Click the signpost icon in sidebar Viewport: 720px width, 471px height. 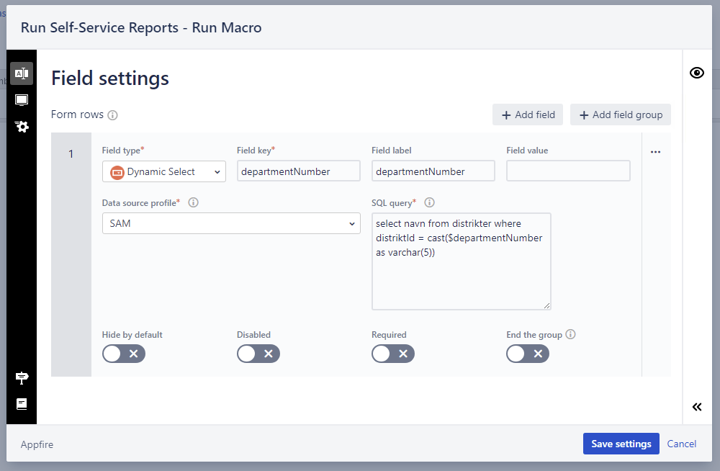click(x=22, y=377)
